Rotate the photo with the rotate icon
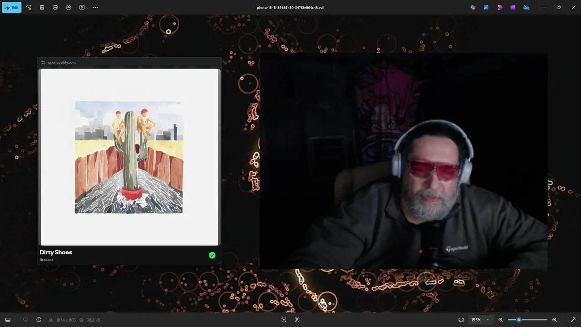 29,7
